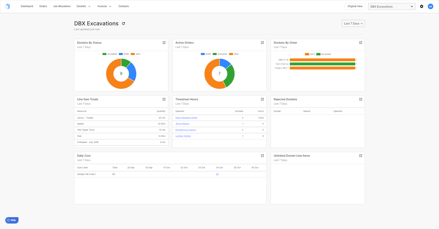The image size is (439, 229).
Task: Expand the Timesheet Hours widget
Action: click(x=262, y=99)
